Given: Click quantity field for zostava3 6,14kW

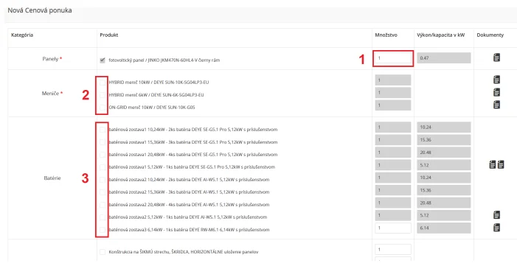Looking at the screenshot, I should tap(393, 228).
